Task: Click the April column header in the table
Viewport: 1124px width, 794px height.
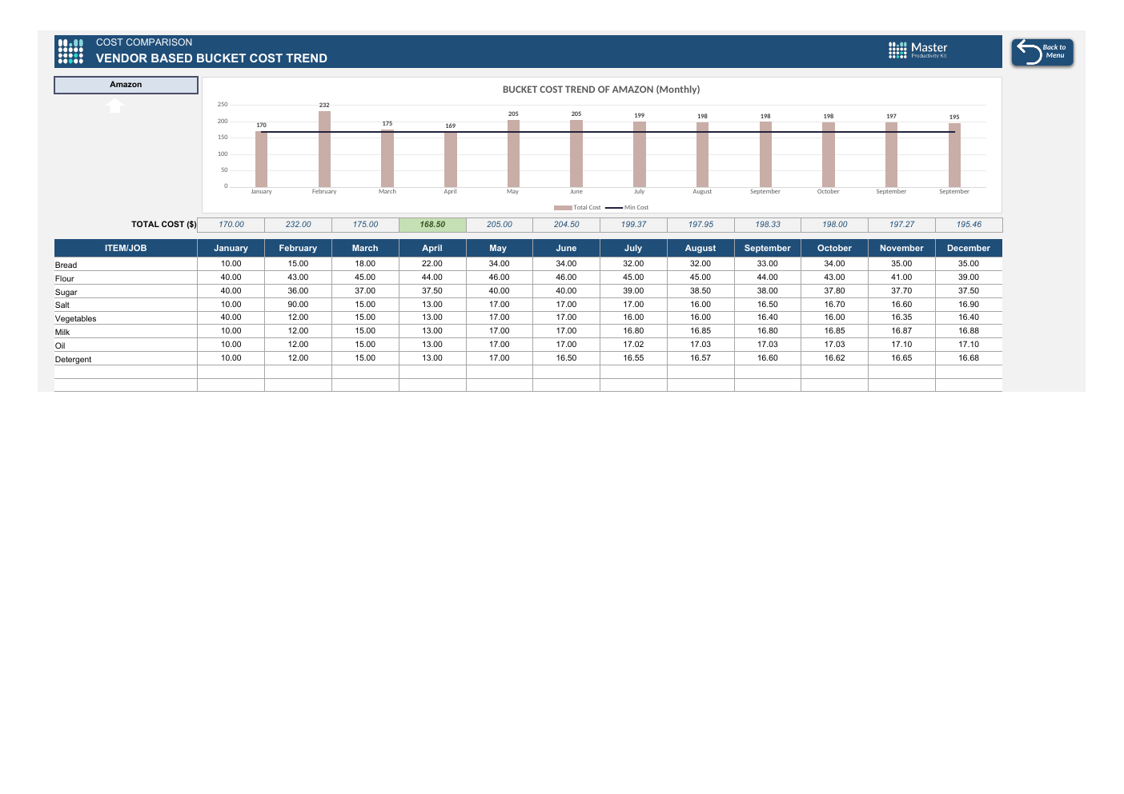Action: tap(432, 248)
